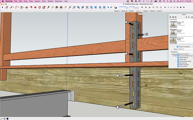Viewport: 193px width, 120px height.
Task: Choose the Offset tool
Action: coord(31,8)
